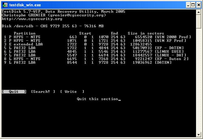Click the grenier@cgsecurity.org email text
The width and height of the screenshot is (203, 139).
(77, 15)
